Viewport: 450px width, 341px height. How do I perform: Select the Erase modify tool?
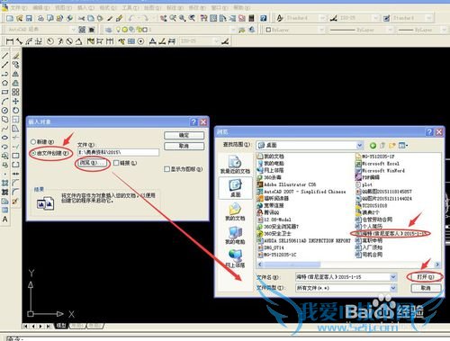[15, 56]
